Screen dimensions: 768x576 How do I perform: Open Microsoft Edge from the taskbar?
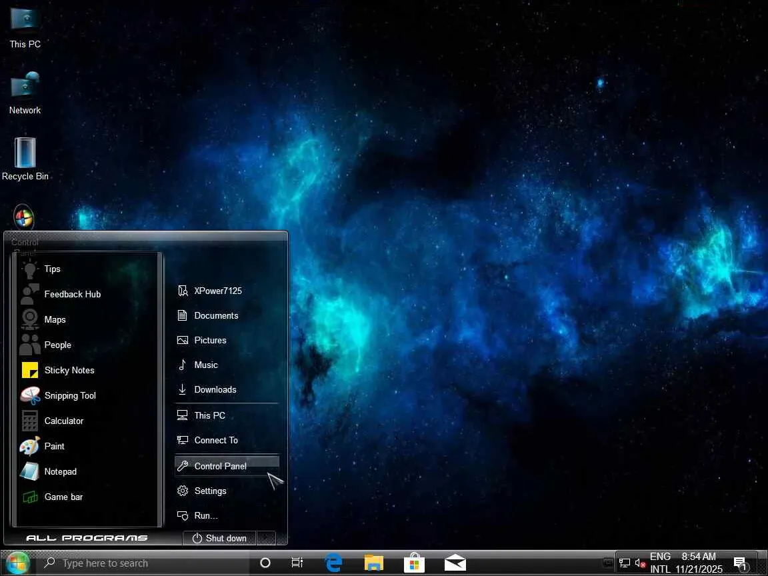[334, 563]
